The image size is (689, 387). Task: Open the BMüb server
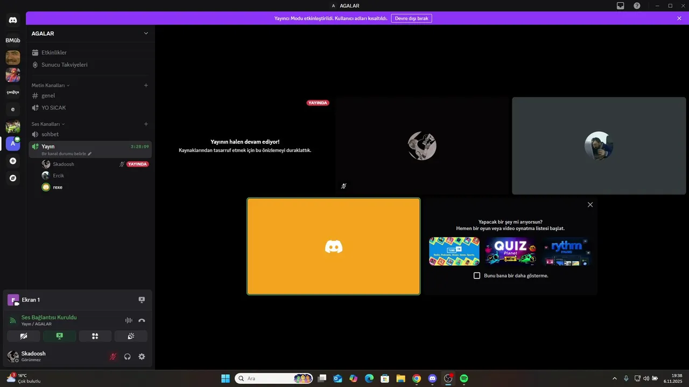(13, 40)
